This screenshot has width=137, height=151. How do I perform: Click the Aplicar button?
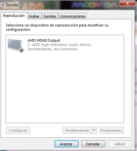(x=120, y=144)
